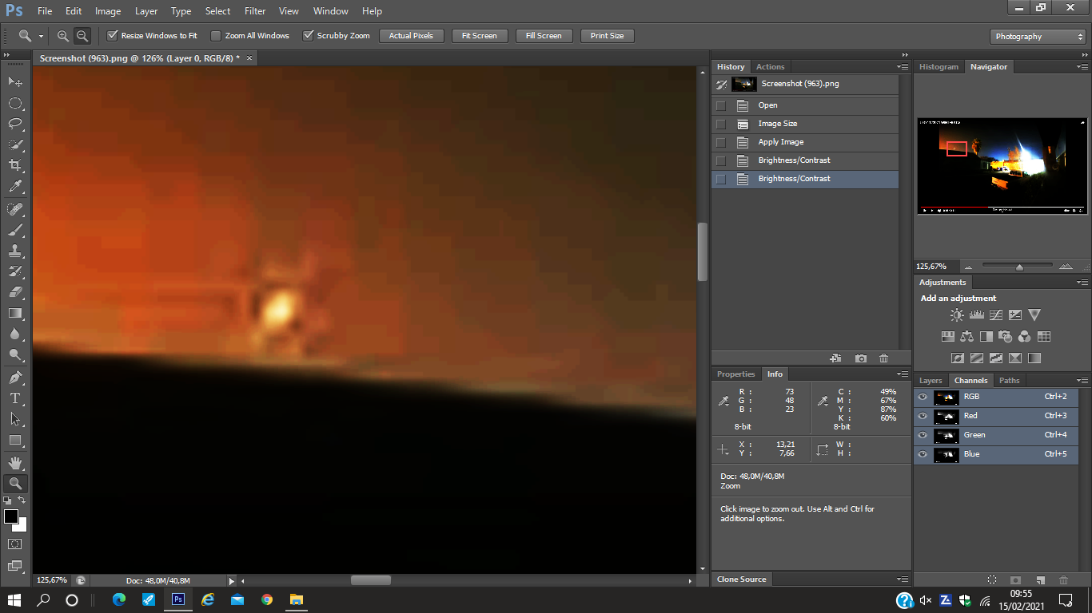Open the Photography workspace dropdown
Screen dimensions: 1092x613
(x=1038, y=37)
